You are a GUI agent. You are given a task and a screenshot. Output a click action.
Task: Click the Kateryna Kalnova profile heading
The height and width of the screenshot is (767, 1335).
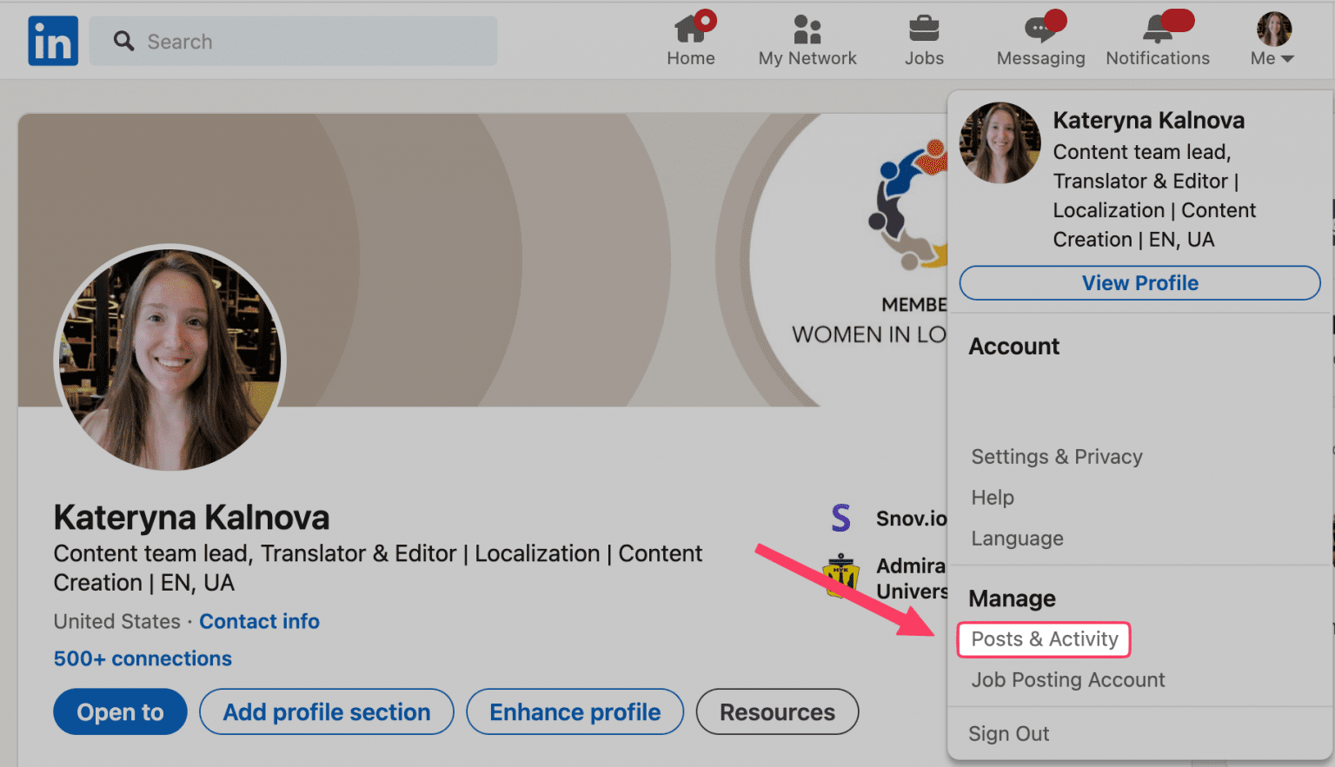point(191,518)
